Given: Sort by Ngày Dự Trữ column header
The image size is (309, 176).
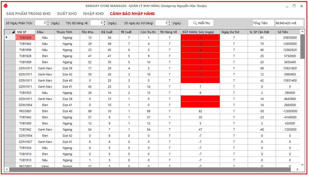Looking at the screenshot, I should pyautogui.click(x=234, y=32).
